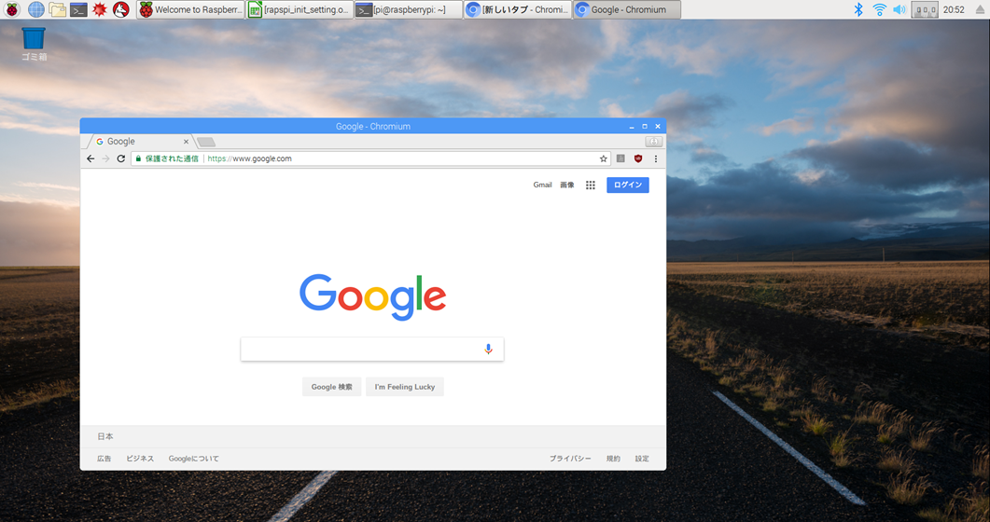Click the ログイン sign-in button
The width and height of the screenshot is (990, 522).
coord(628,185)
